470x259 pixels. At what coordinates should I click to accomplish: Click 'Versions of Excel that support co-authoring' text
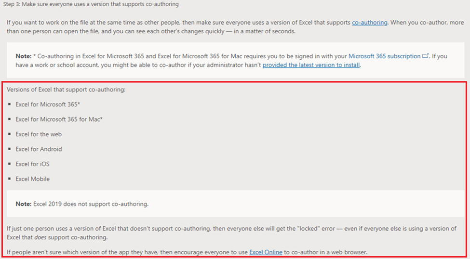[x=66, y=90]
